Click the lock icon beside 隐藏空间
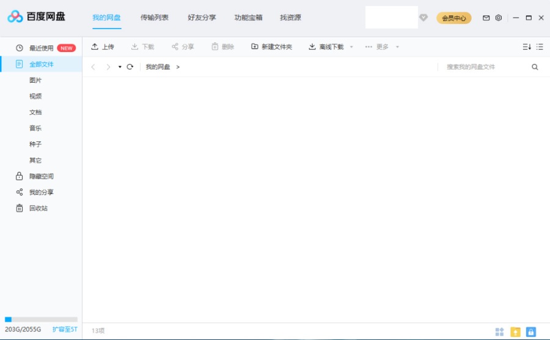Screen dimensions: 550x340 [20, 176]
